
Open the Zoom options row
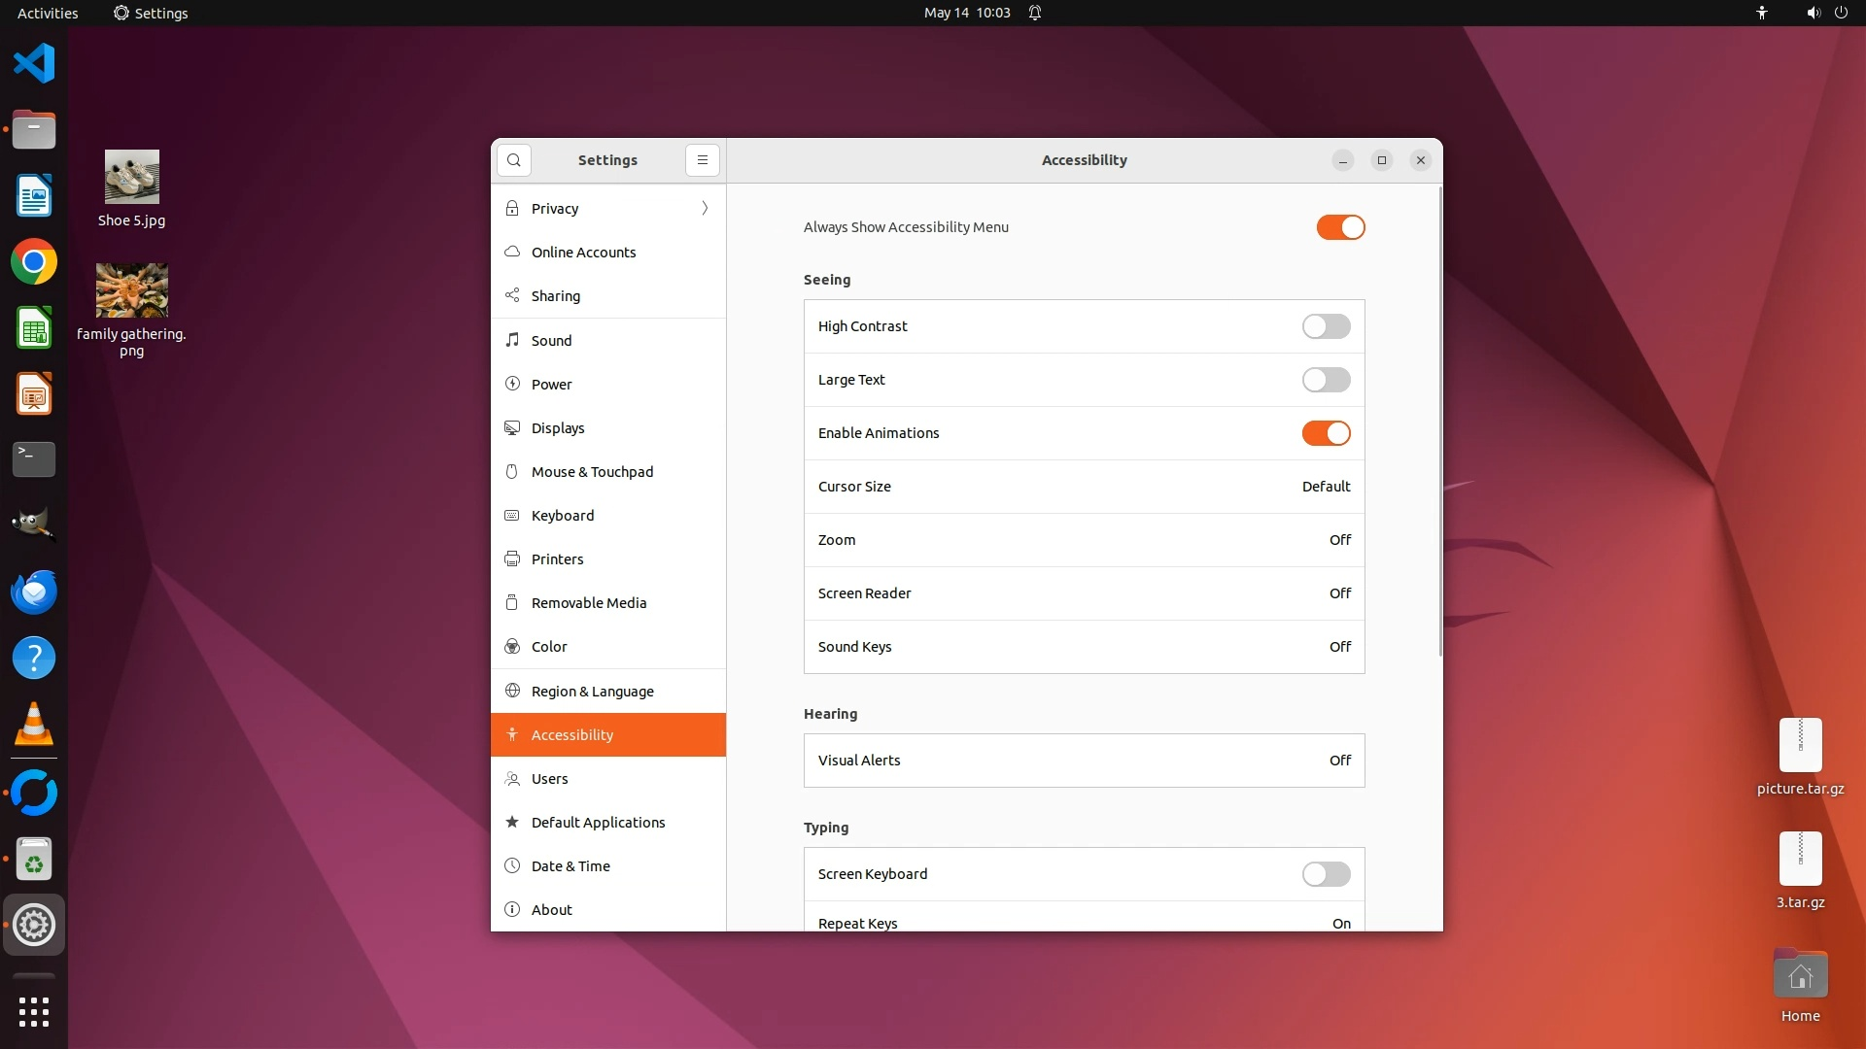(1084, 540)
